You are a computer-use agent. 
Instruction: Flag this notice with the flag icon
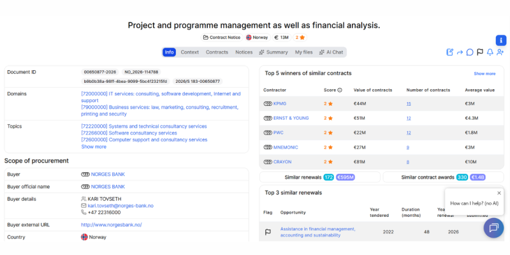point(480,52)
